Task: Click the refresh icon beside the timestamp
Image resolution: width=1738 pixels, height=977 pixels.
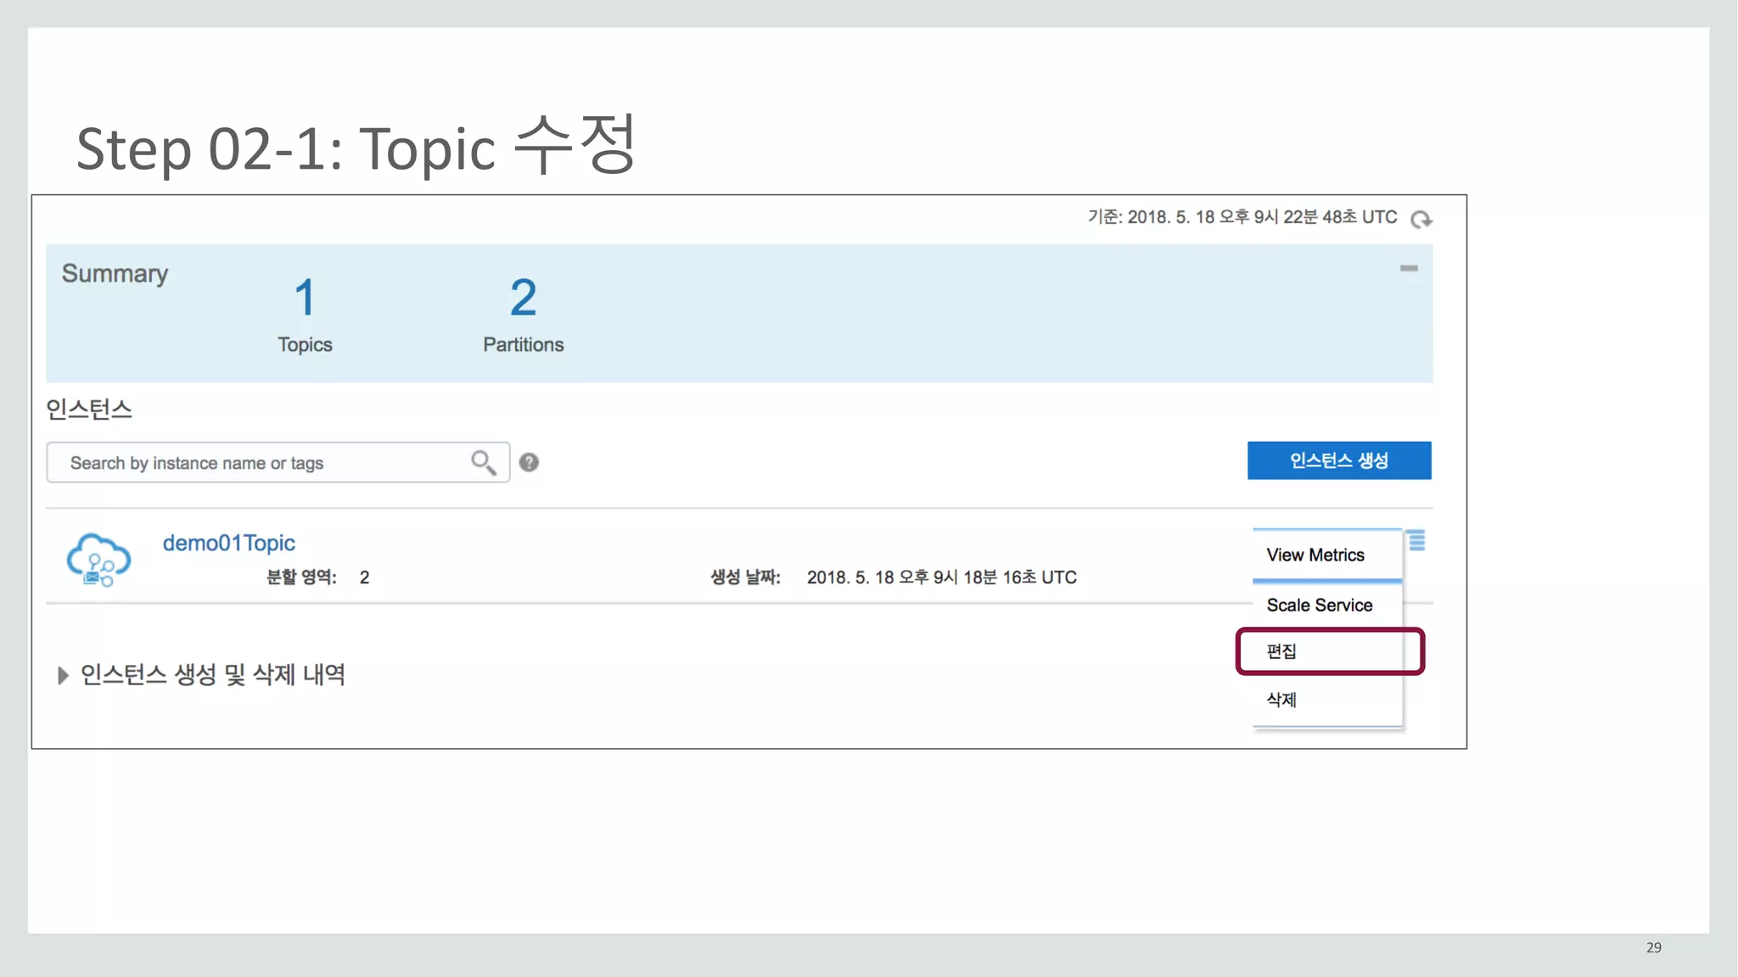Action: coord(1421,220)
